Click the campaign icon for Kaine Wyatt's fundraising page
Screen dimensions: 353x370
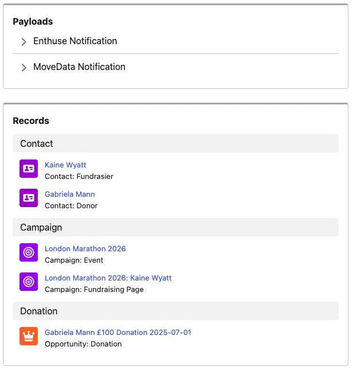[x=29, y=282]
